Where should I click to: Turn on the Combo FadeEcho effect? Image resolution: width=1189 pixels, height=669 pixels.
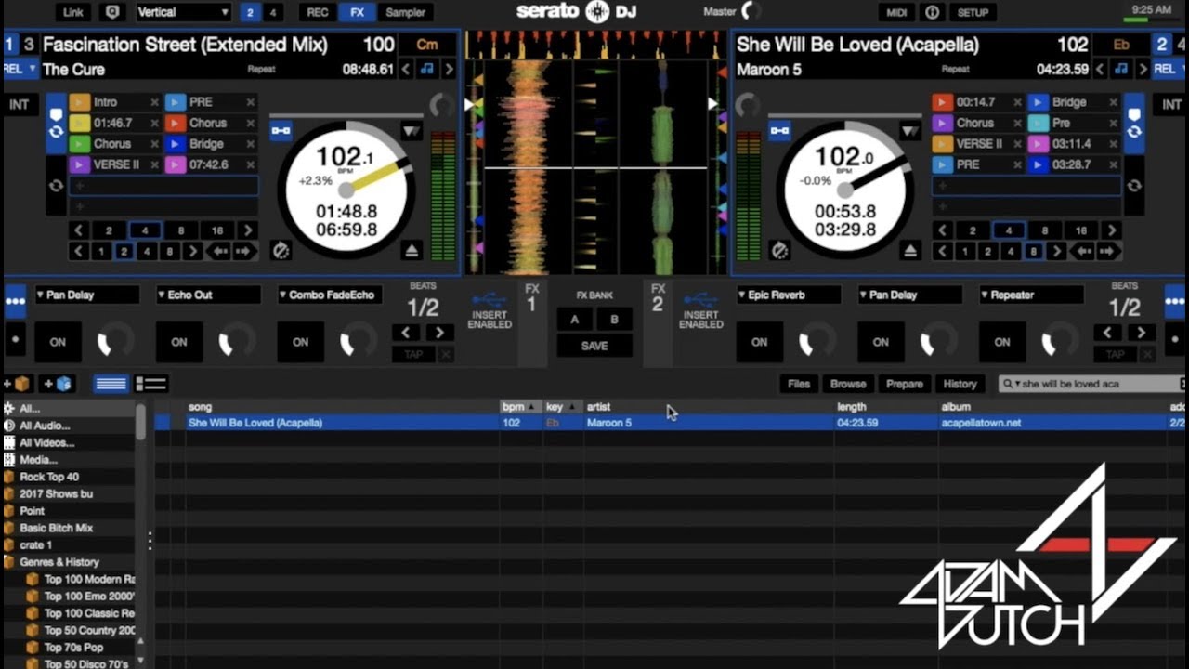[301, 342]
